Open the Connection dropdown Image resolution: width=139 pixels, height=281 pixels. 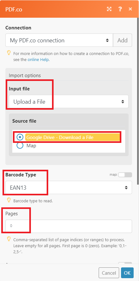pyautogui.click(x=59, y=40)
